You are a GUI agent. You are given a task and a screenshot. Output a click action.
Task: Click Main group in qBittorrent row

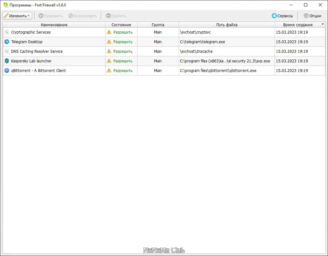coord(158,71)
